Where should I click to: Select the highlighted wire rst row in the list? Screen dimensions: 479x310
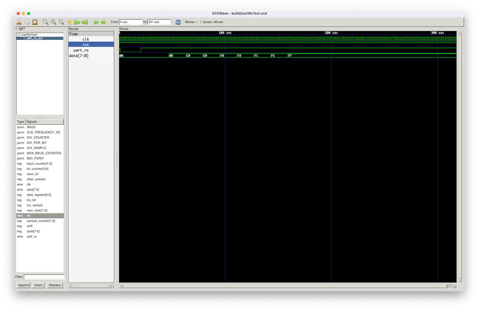pos(40,216)
